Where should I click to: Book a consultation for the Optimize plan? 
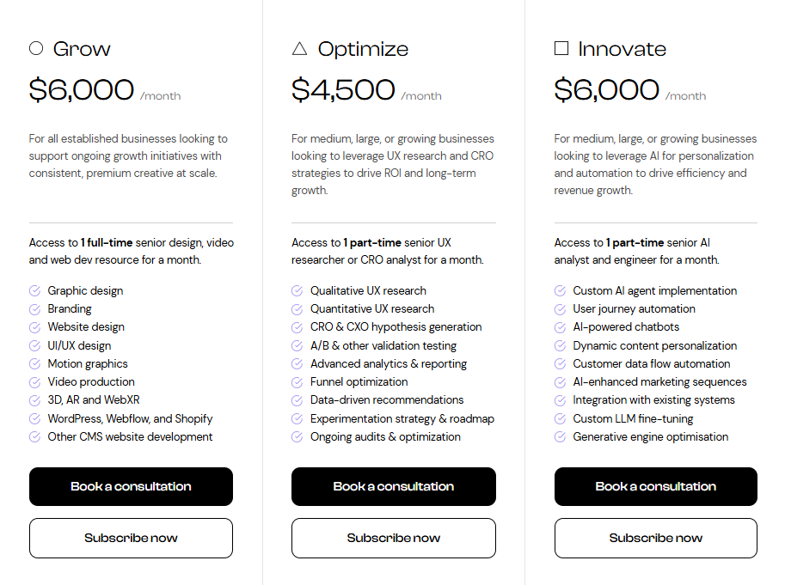click(394, 486)
